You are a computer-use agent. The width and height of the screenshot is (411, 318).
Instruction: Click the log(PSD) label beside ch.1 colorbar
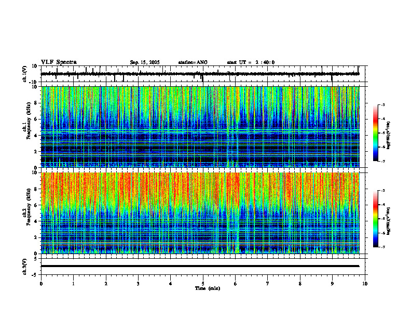pos(389,135)
